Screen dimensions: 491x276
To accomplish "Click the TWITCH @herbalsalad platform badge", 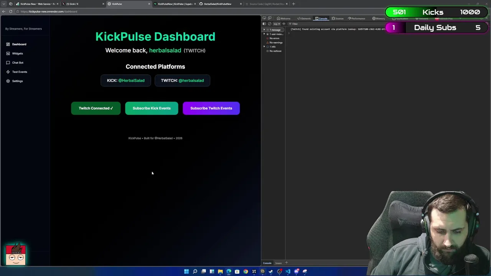I will click(x=182, y=80).
